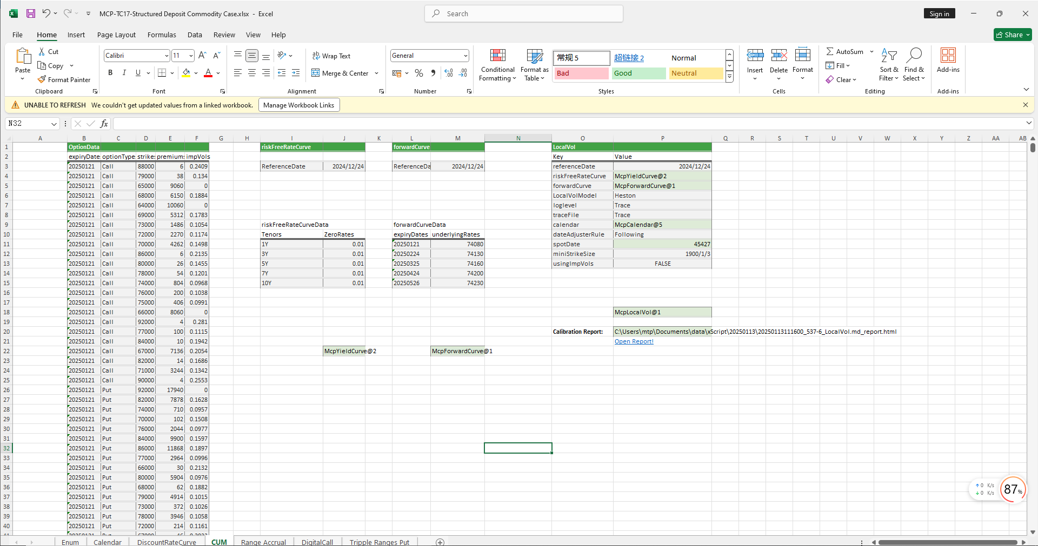Screen dimensions: 1038x546
Task: Click the Increase Indent icon
Action: [x=295, y=73]
